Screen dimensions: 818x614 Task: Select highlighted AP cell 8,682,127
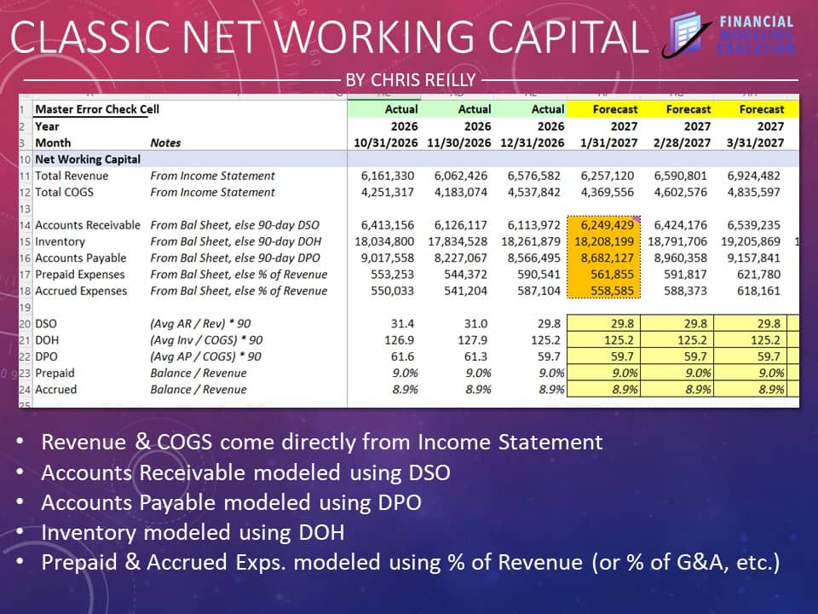(x=603, y=258)
